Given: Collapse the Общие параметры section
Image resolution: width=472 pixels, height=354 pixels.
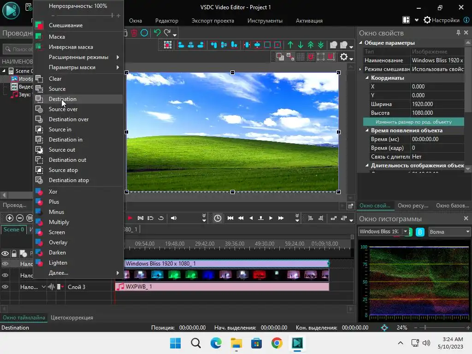Looking at the screenshot, I should coord(360,43).
